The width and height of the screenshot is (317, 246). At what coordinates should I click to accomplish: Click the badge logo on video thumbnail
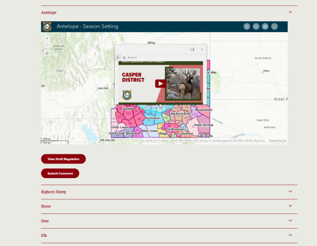click(127, 96)
